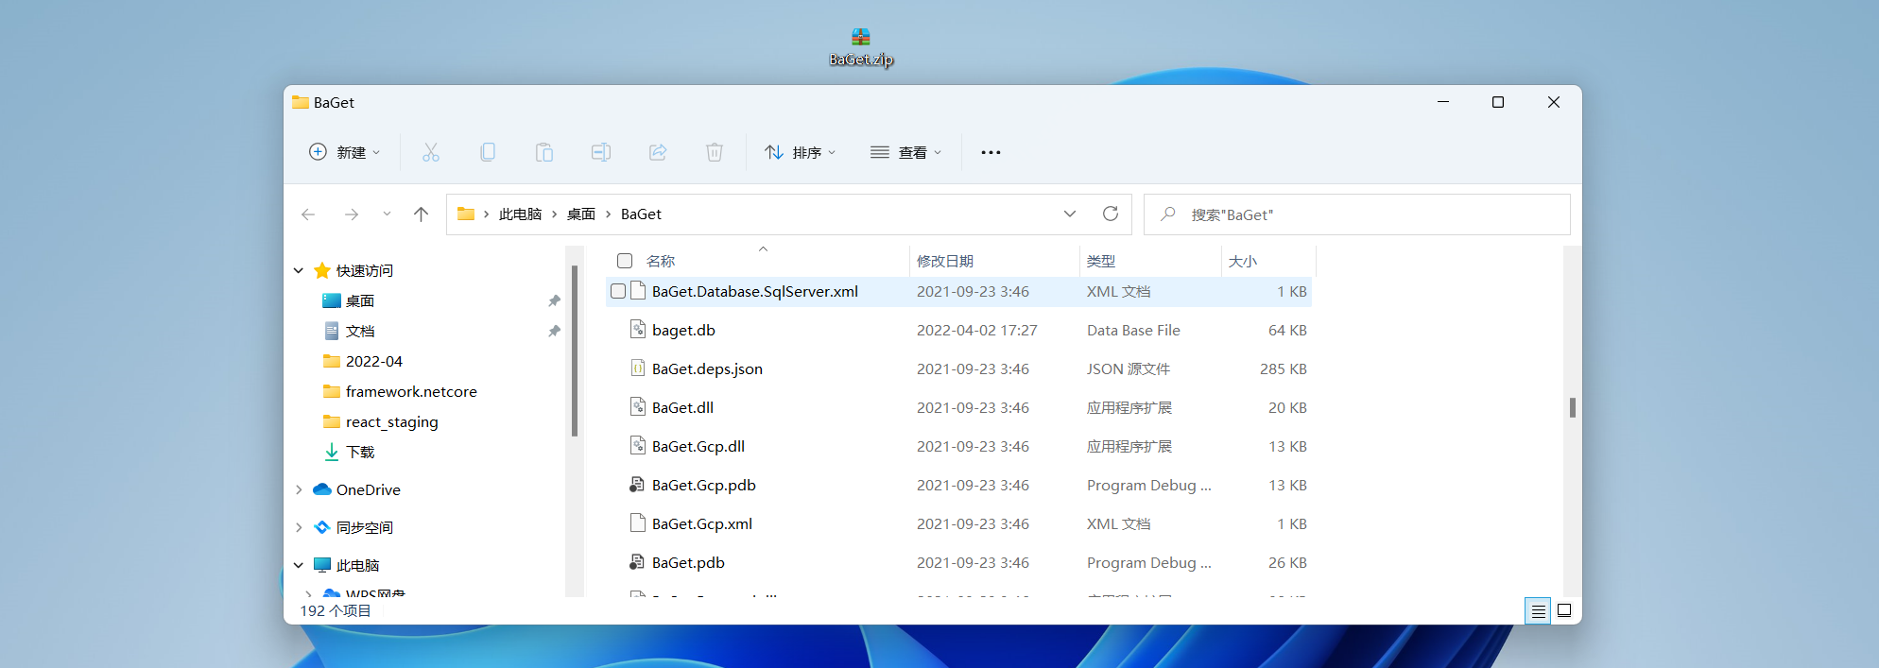The width and height of the screenshot is (1879, 668).
Task: Go back with the left arrow
Action: click(308, 214)
